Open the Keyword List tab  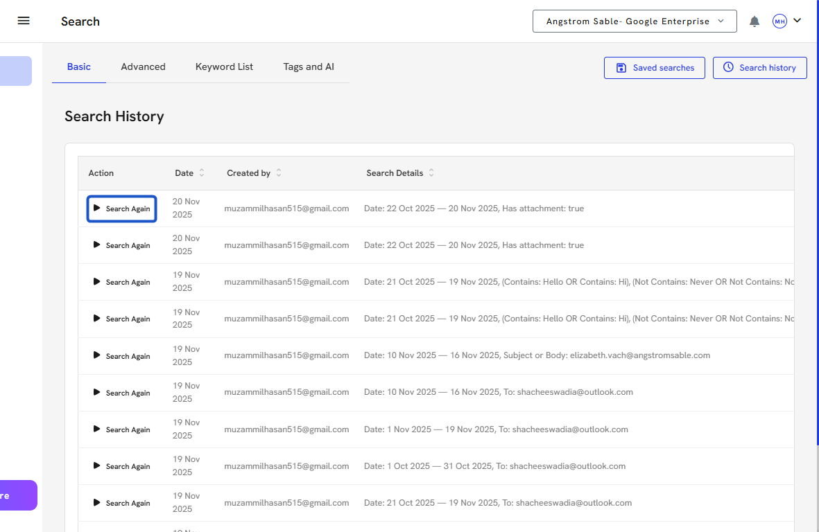pyautogui.click(x=224, y=67)
